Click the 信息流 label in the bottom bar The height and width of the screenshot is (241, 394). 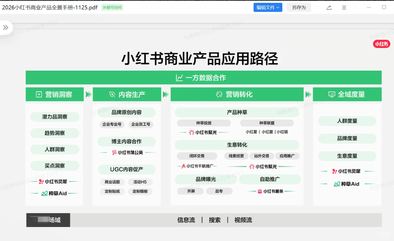point(186,220)
